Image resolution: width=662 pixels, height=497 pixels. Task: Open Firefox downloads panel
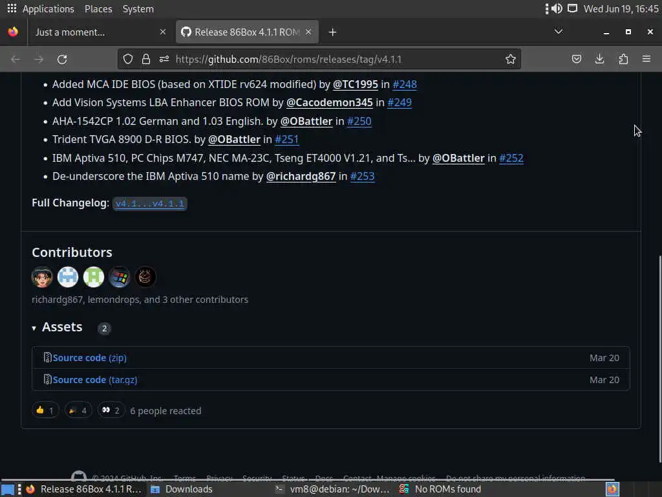pyautogui.click(x=599, y=59)
